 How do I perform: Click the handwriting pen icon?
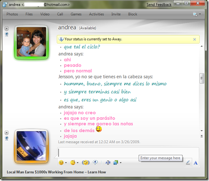tap(188, 163)
